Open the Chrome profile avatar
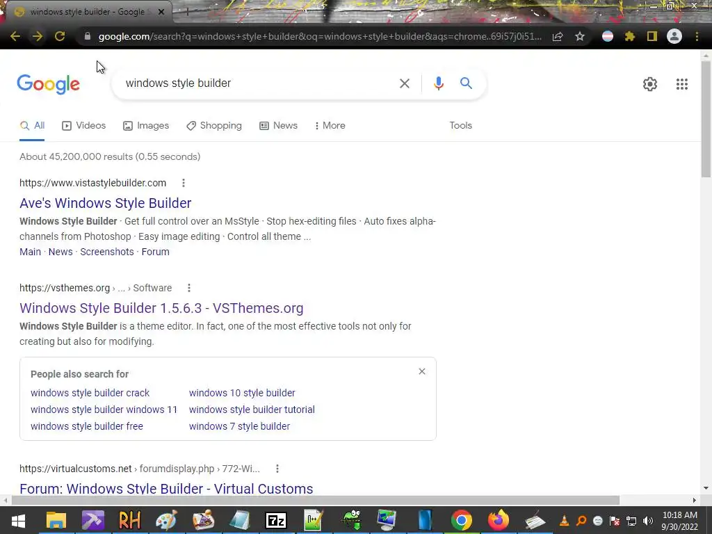The width and height of the screenshot is (712, 534). click(x=674, y=36)
